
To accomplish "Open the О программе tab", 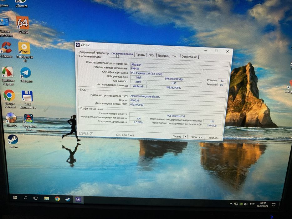I will coord(189,57).
